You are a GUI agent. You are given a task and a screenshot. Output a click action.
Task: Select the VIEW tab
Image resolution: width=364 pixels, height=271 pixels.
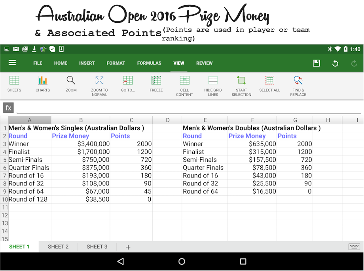(179, 63)
